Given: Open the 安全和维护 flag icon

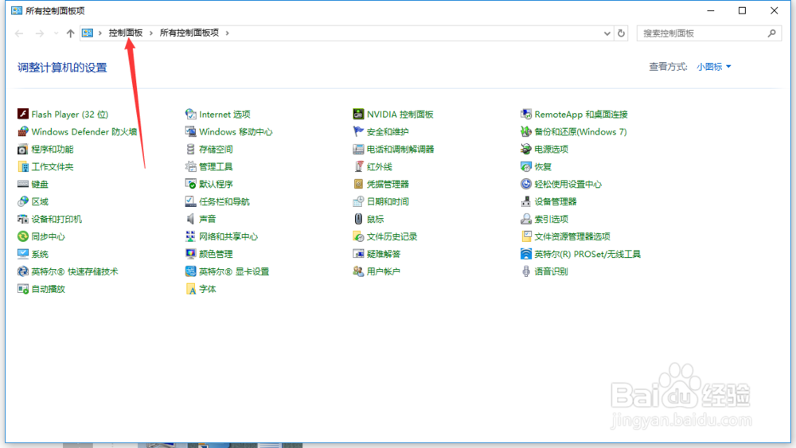Looking at the screenshot, I should 358,132.
